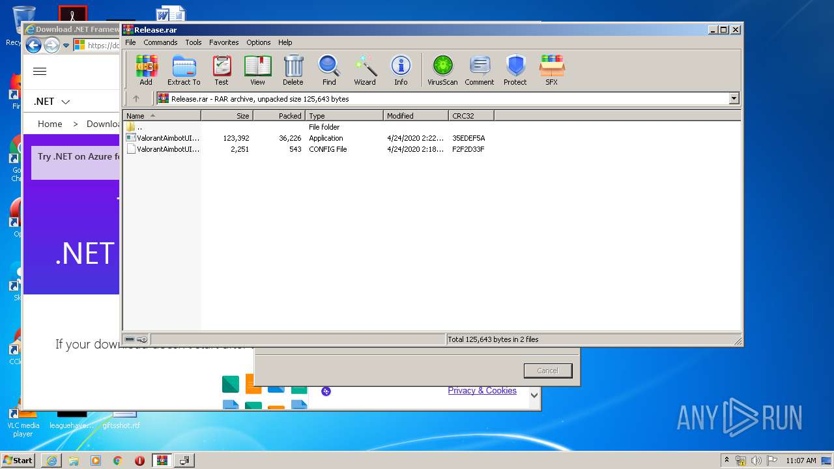The image size is (834, 469).
Task: Show hidden system tray icons
Action: (x=726, y=461)
